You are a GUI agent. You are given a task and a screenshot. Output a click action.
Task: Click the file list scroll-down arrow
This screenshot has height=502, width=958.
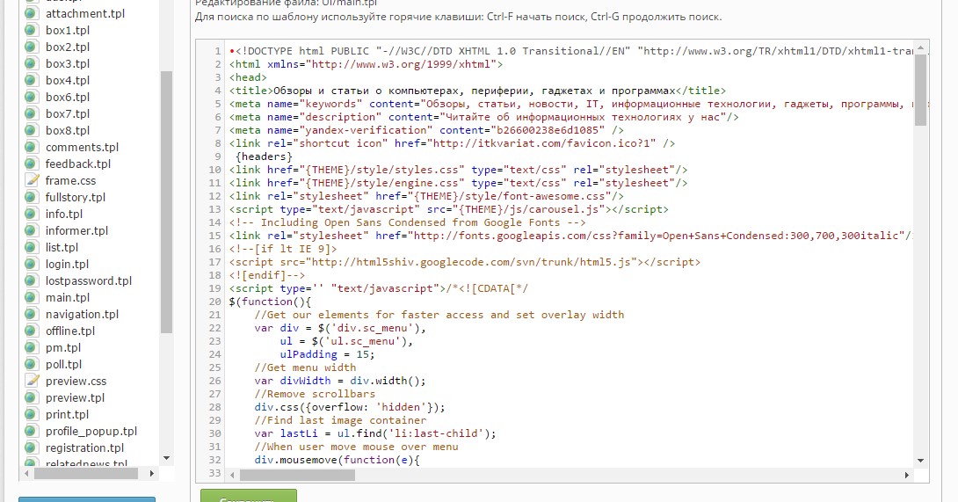pos(166,458)
